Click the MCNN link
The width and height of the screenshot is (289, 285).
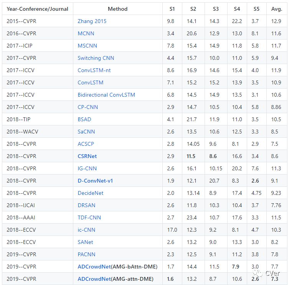pyautogui.click(x=86, y=33)
